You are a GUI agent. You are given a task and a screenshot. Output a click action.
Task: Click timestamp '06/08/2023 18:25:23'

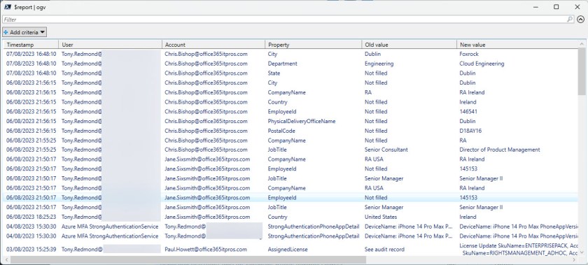[31, 217]
